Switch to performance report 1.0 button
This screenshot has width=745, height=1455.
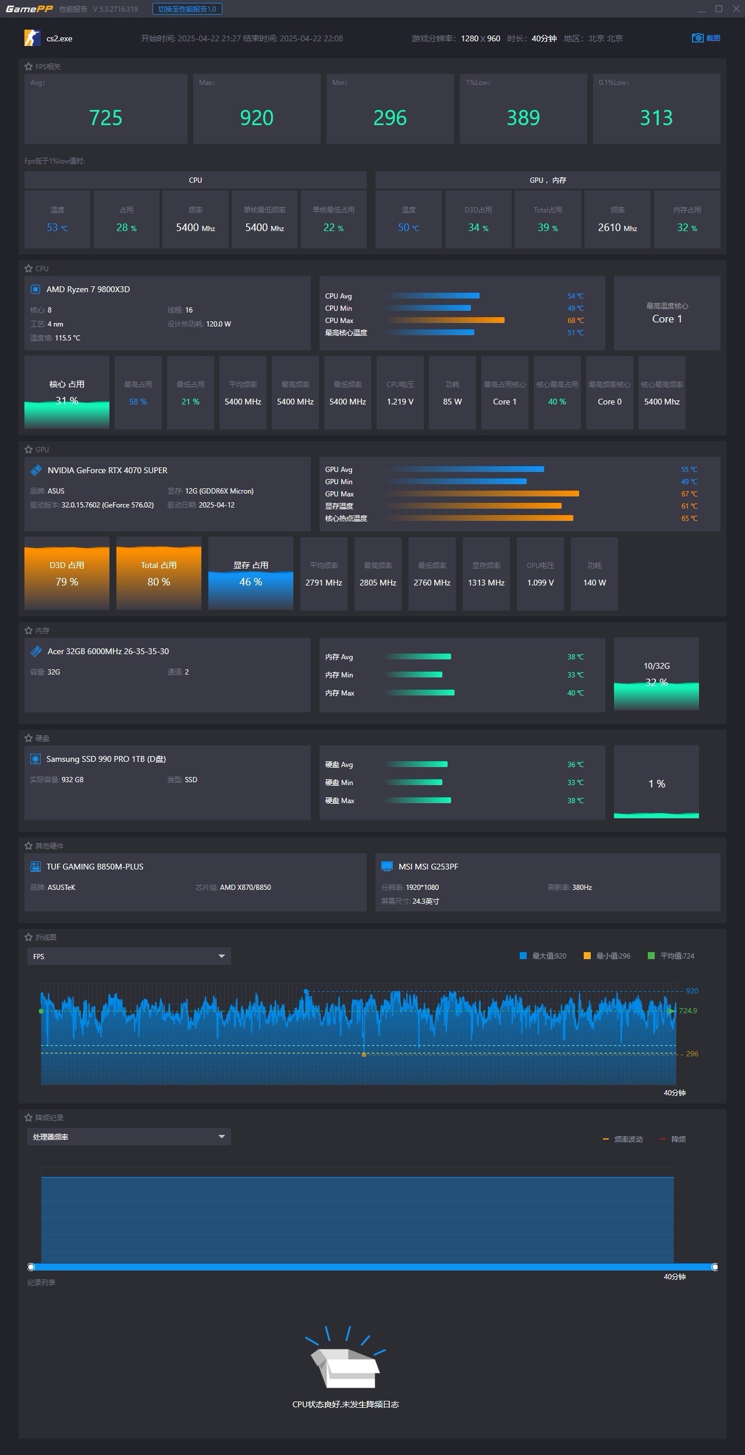coord(187,9)
